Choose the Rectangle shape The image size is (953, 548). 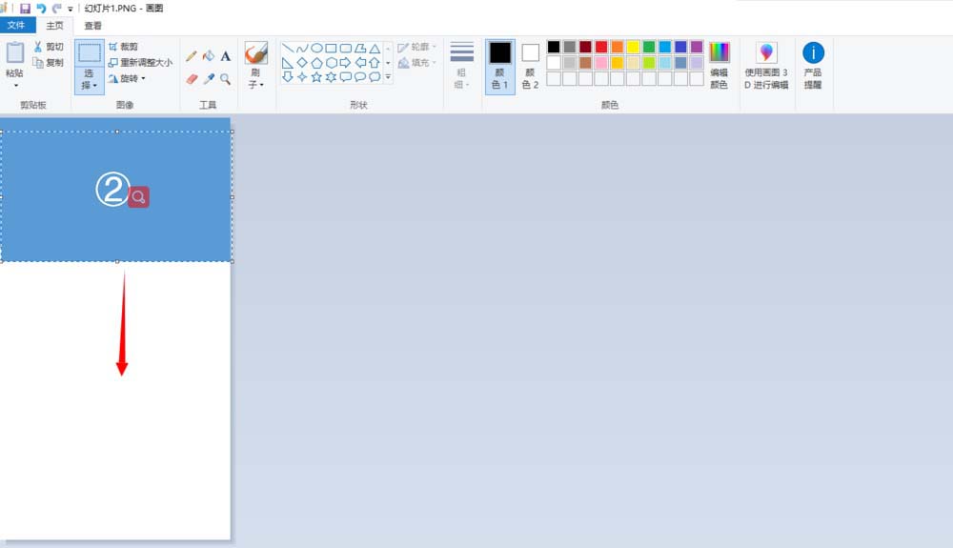(x=332, y=48)
